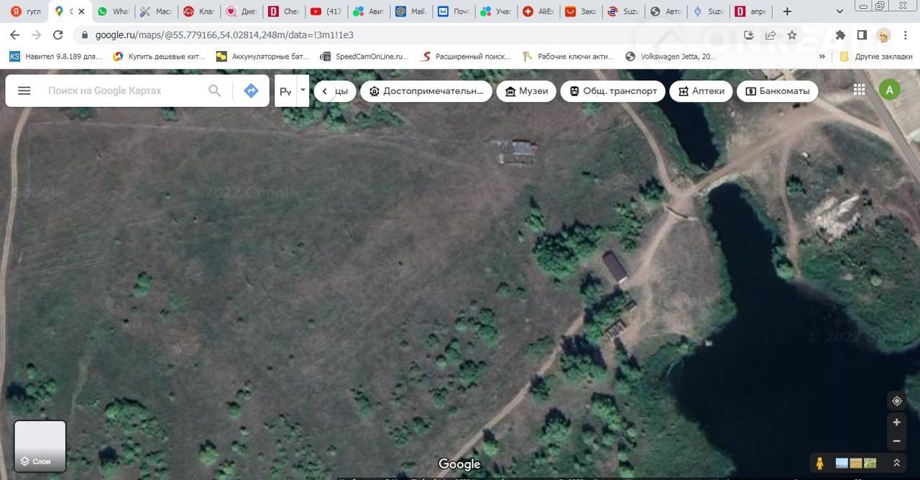Filter map by Музеи
The image size is (920, 480).
[526, 91]
